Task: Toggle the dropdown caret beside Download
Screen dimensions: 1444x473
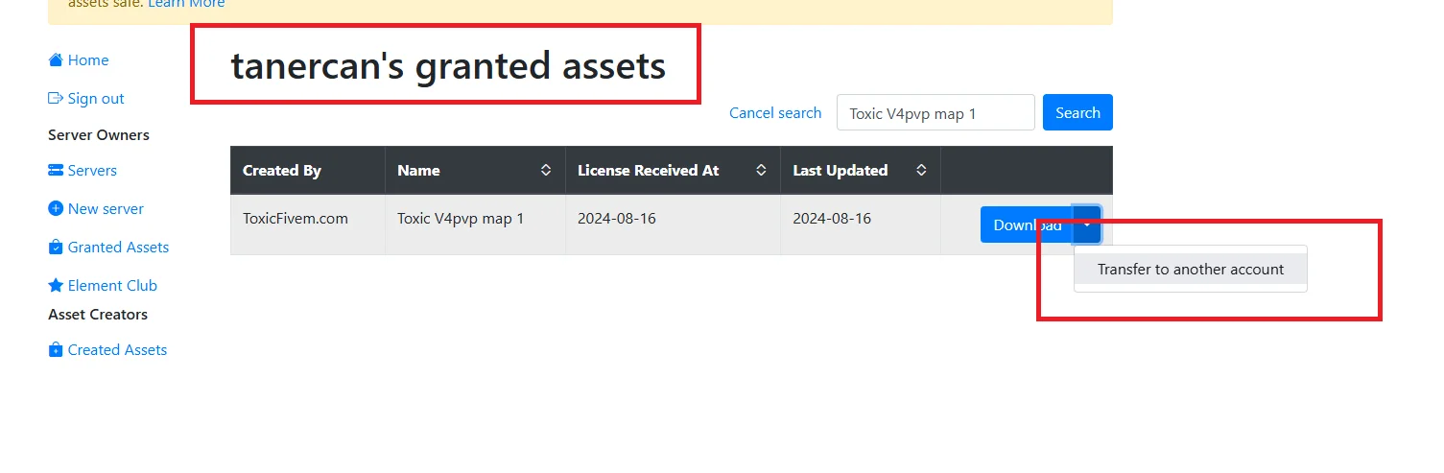Action: (x=1087, y=225)
